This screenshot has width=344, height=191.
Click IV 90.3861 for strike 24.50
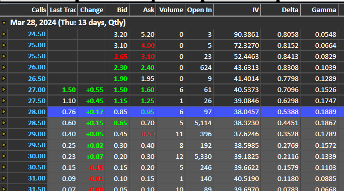pos(246,34)
